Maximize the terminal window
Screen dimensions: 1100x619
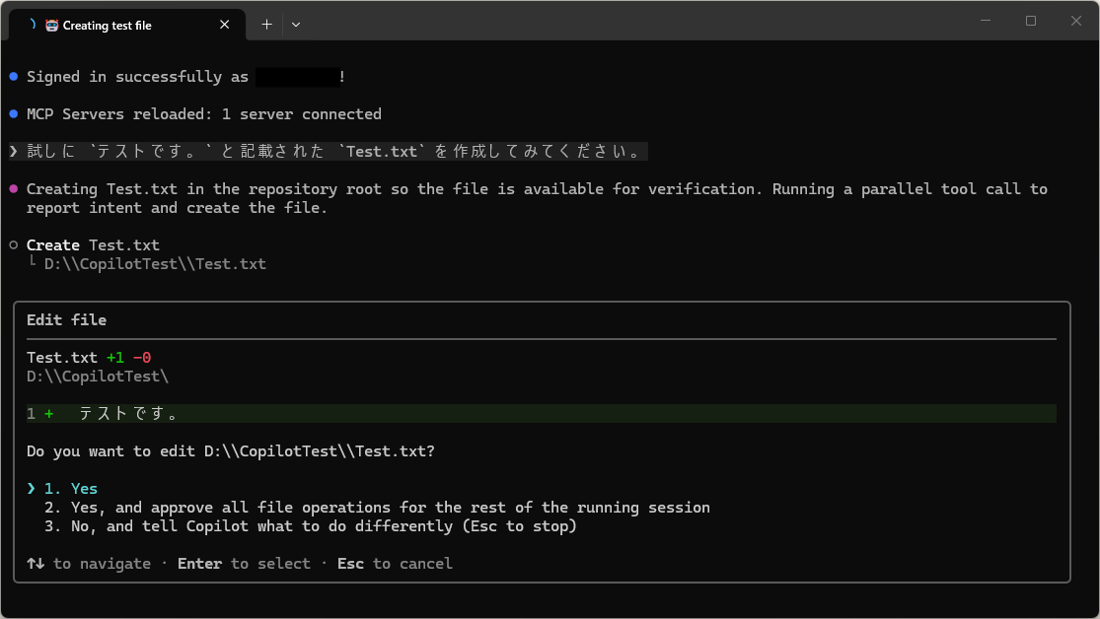[x=1031, y=21]
